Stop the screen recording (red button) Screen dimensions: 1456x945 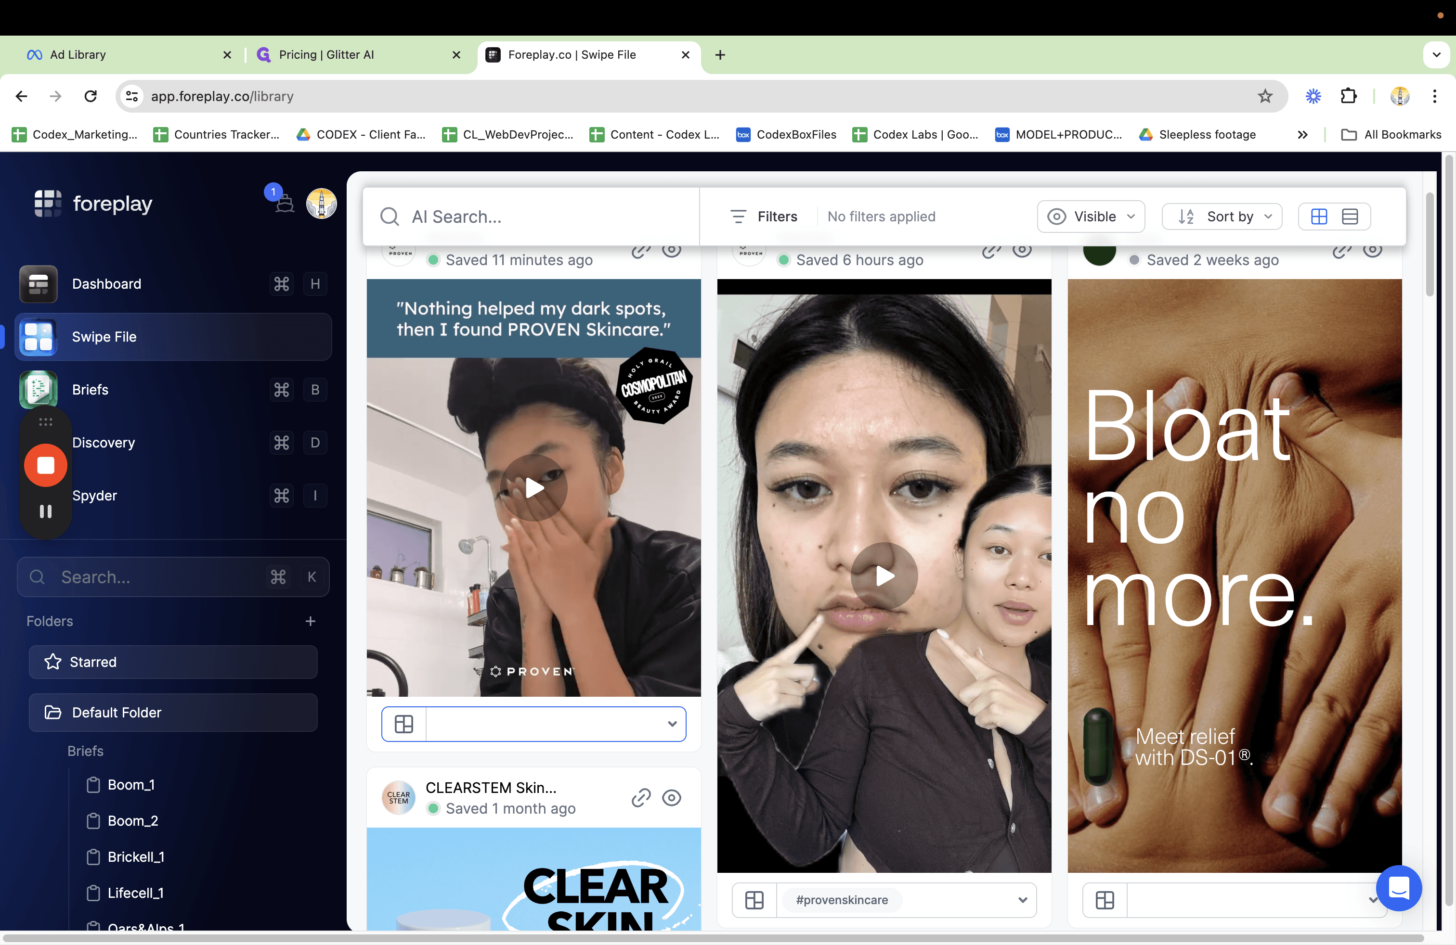point(46,465)
